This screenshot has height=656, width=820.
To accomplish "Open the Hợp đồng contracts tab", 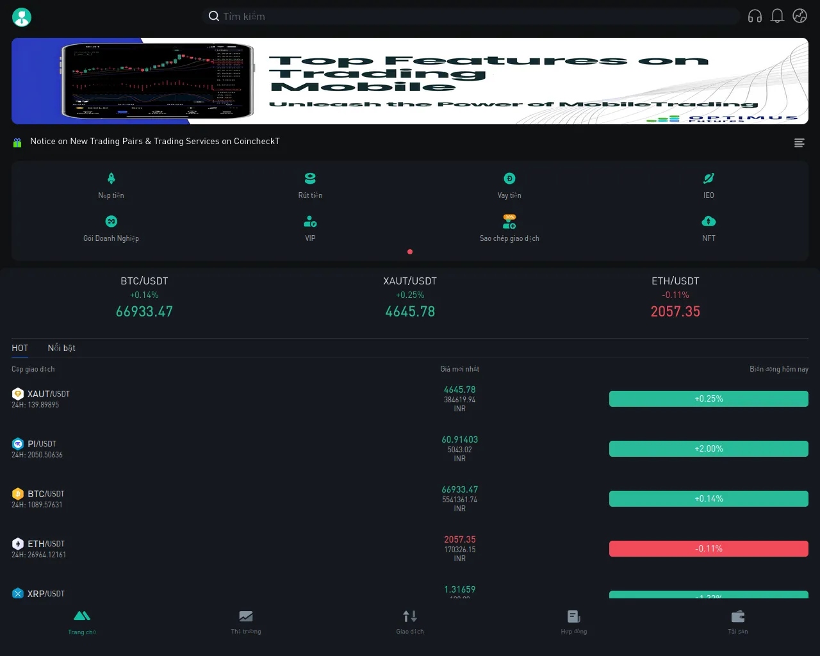I will click(x=574, y=622).
